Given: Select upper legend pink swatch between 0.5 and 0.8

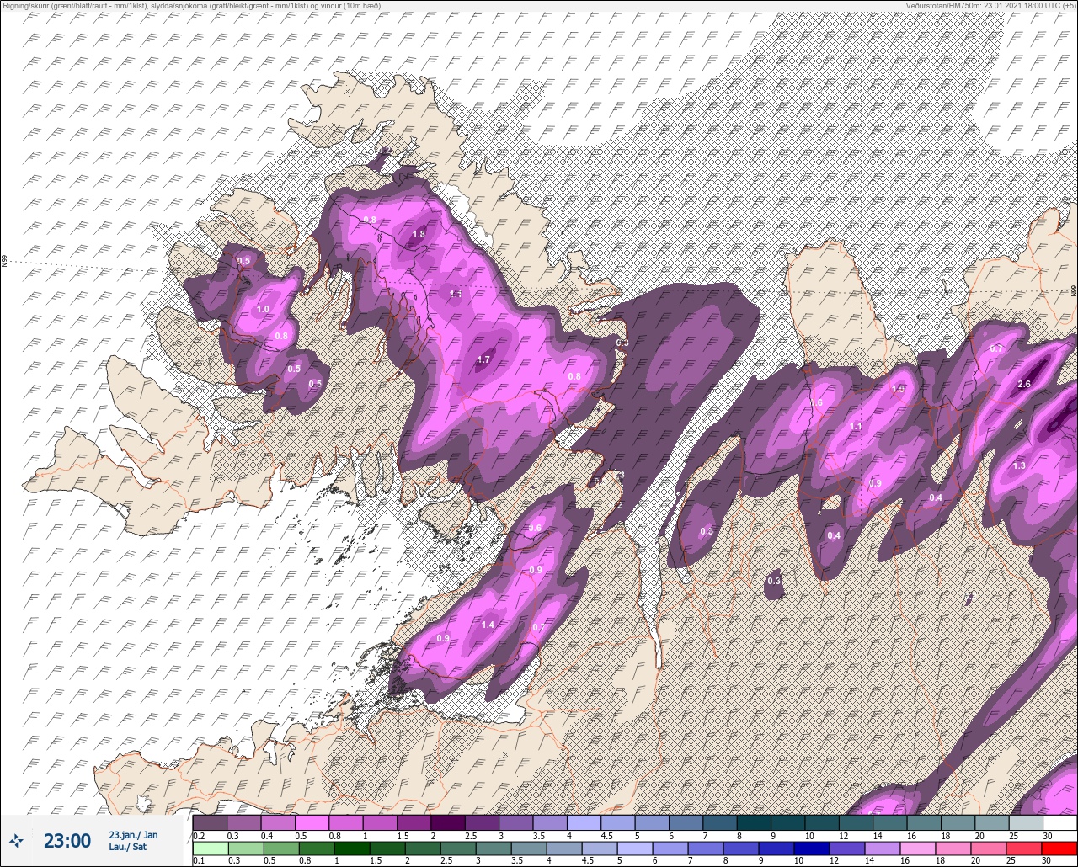Looking at the screenshot, I should tap(312, 822).
